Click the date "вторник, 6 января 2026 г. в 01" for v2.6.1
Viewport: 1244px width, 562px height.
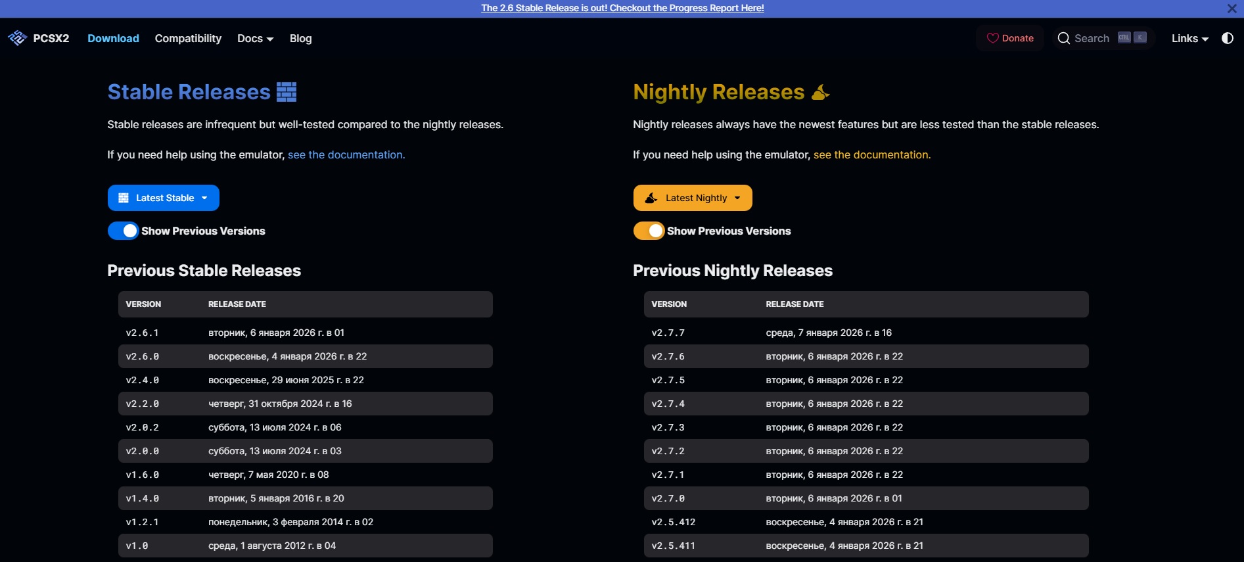276,333
